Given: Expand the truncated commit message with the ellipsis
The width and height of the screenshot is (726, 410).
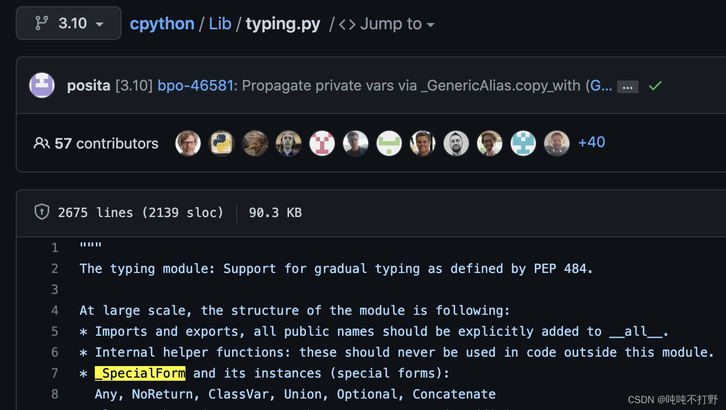Looking at the screenshot, I should [x=628, y=87].
